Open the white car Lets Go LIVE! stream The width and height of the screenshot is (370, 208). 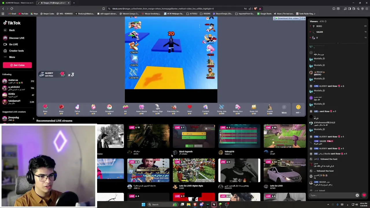[285, 170]
